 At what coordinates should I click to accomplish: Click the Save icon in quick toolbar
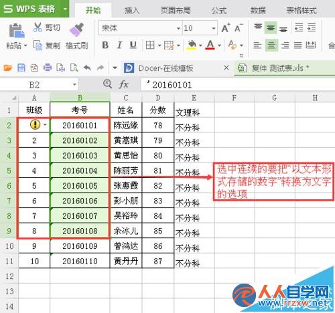coord(21,68)
